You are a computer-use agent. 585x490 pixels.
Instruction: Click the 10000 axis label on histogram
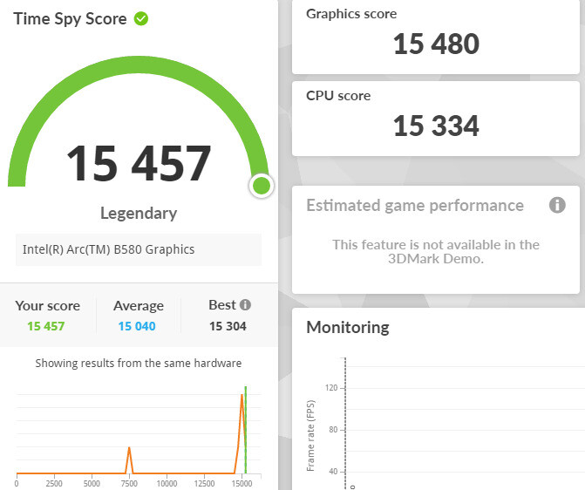[x=167, y=483]
